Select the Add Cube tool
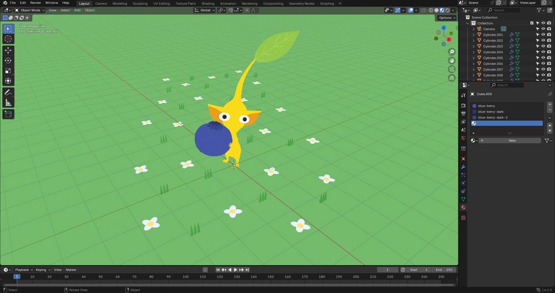Screen dimensions: 555x293 [8, 114]
